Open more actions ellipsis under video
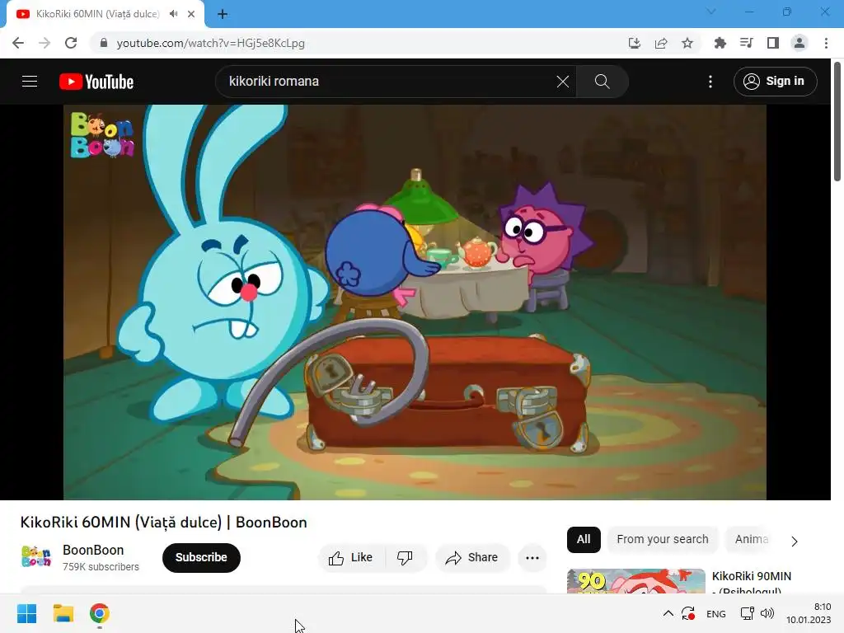Screen dimensions: 844x633 pos(532,558)
